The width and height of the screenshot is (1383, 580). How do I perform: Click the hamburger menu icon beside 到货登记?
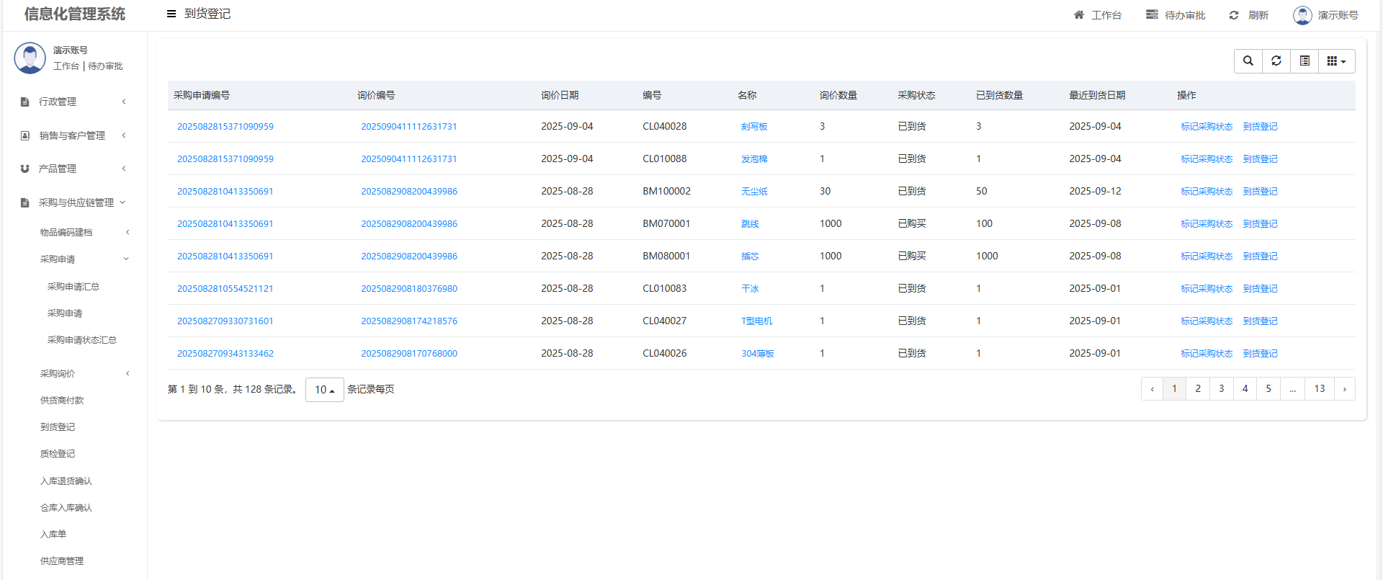(171, 14)
